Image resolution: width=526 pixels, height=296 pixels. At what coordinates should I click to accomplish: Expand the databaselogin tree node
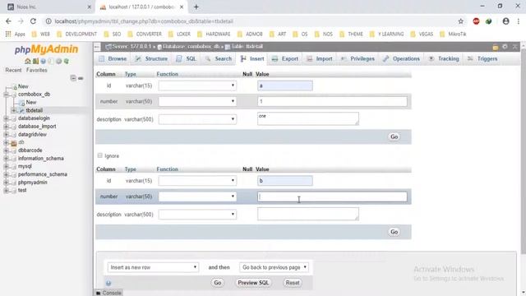6,118
